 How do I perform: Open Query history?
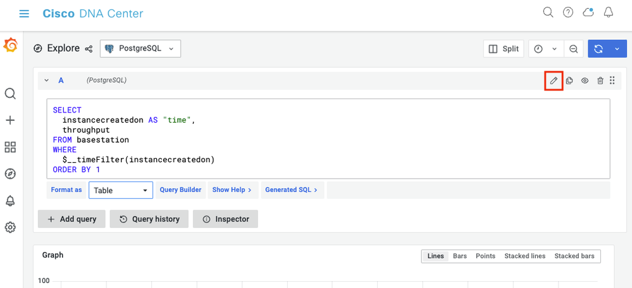point(149,219)
